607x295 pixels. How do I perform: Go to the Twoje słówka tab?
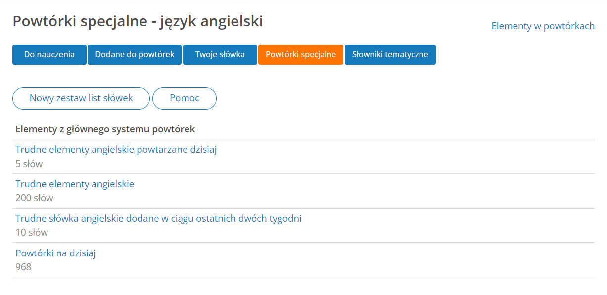(x=220, y=55)
